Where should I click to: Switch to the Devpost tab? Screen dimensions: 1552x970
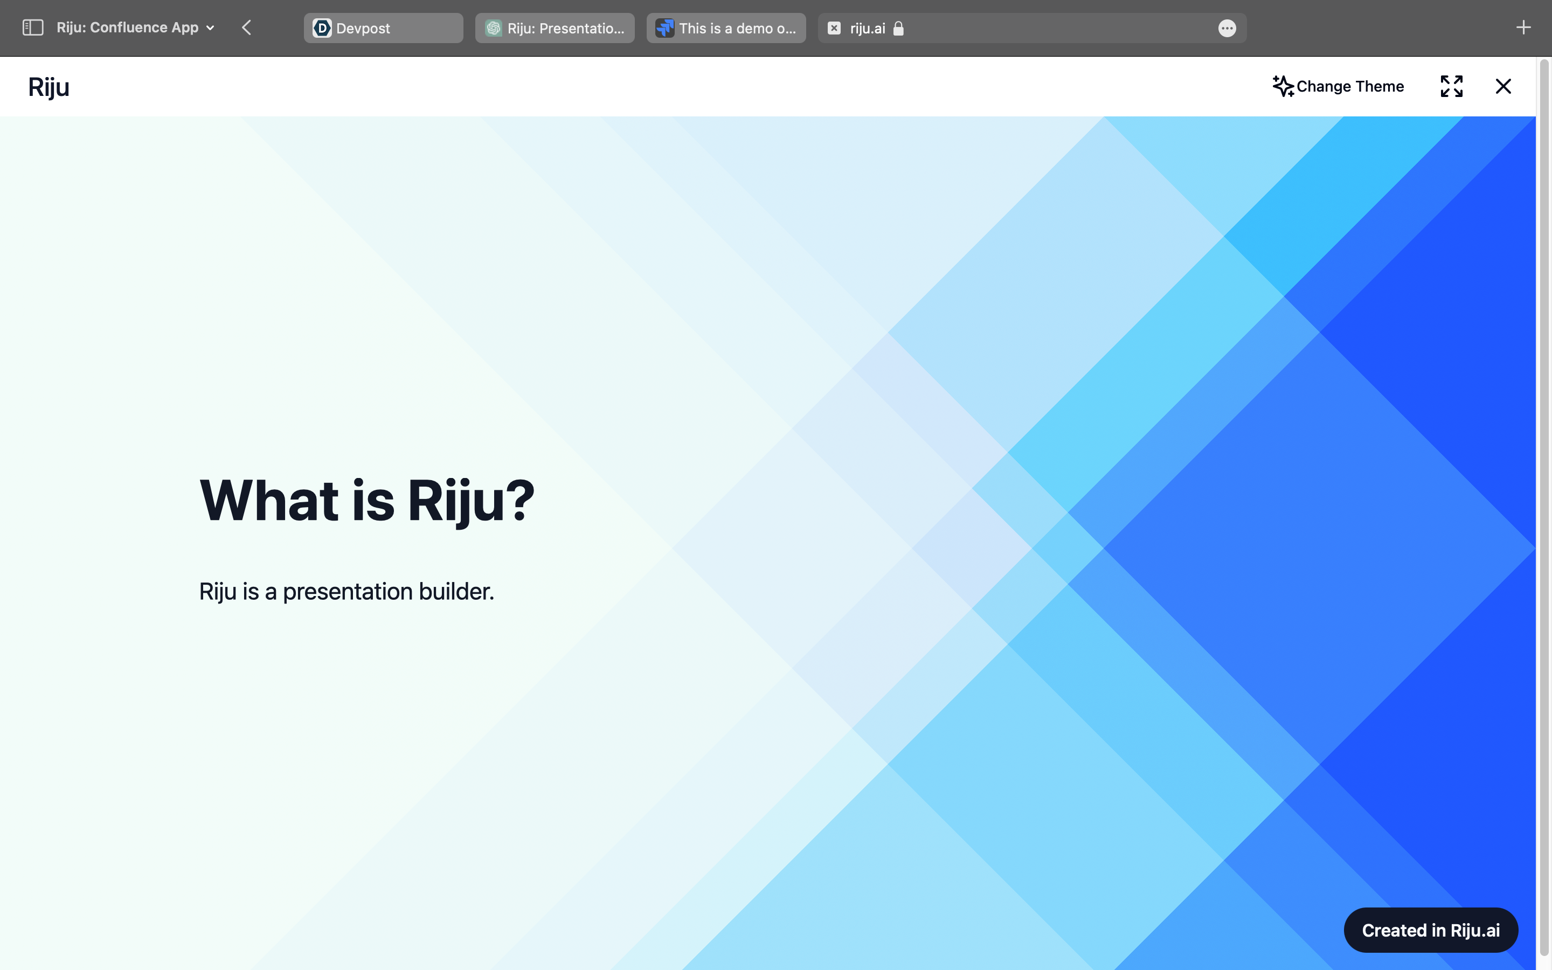click(383, 28)
